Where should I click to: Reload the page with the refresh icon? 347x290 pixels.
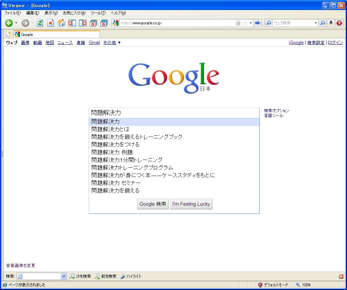tap(40, 23)
